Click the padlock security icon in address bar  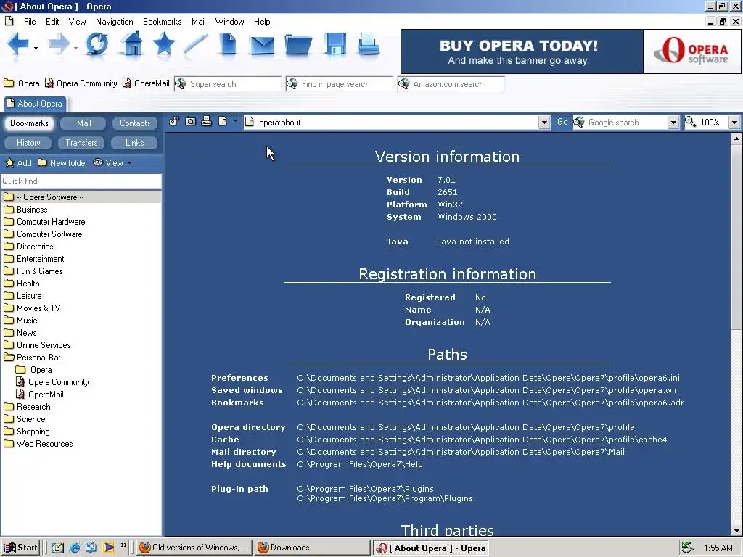[174, 121]
